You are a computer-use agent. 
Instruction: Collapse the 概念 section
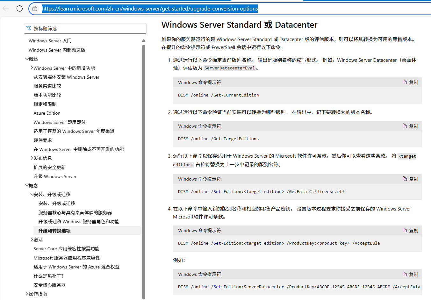tap(27, 185)
